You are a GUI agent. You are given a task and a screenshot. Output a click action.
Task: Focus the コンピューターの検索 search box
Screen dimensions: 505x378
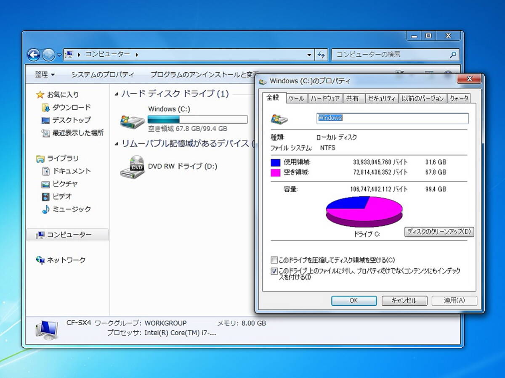(395, 55)
